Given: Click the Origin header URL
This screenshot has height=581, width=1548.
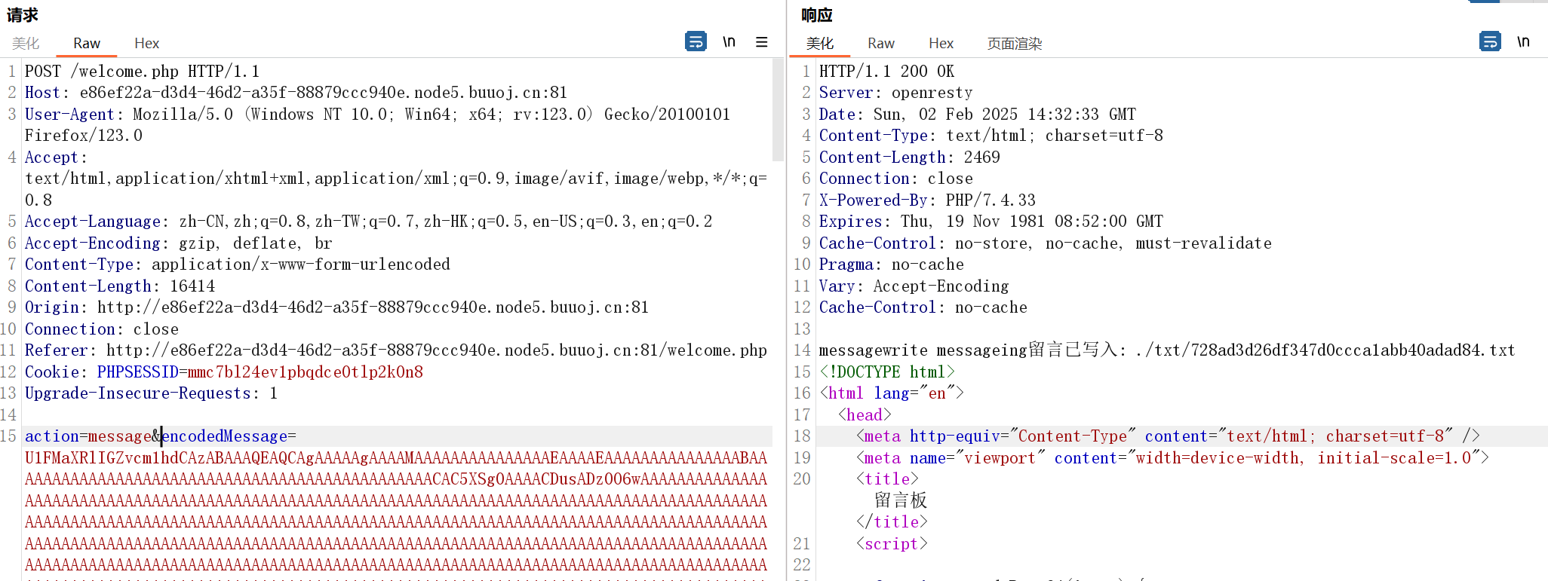Looking at the screenshot, I should (373, 307).
